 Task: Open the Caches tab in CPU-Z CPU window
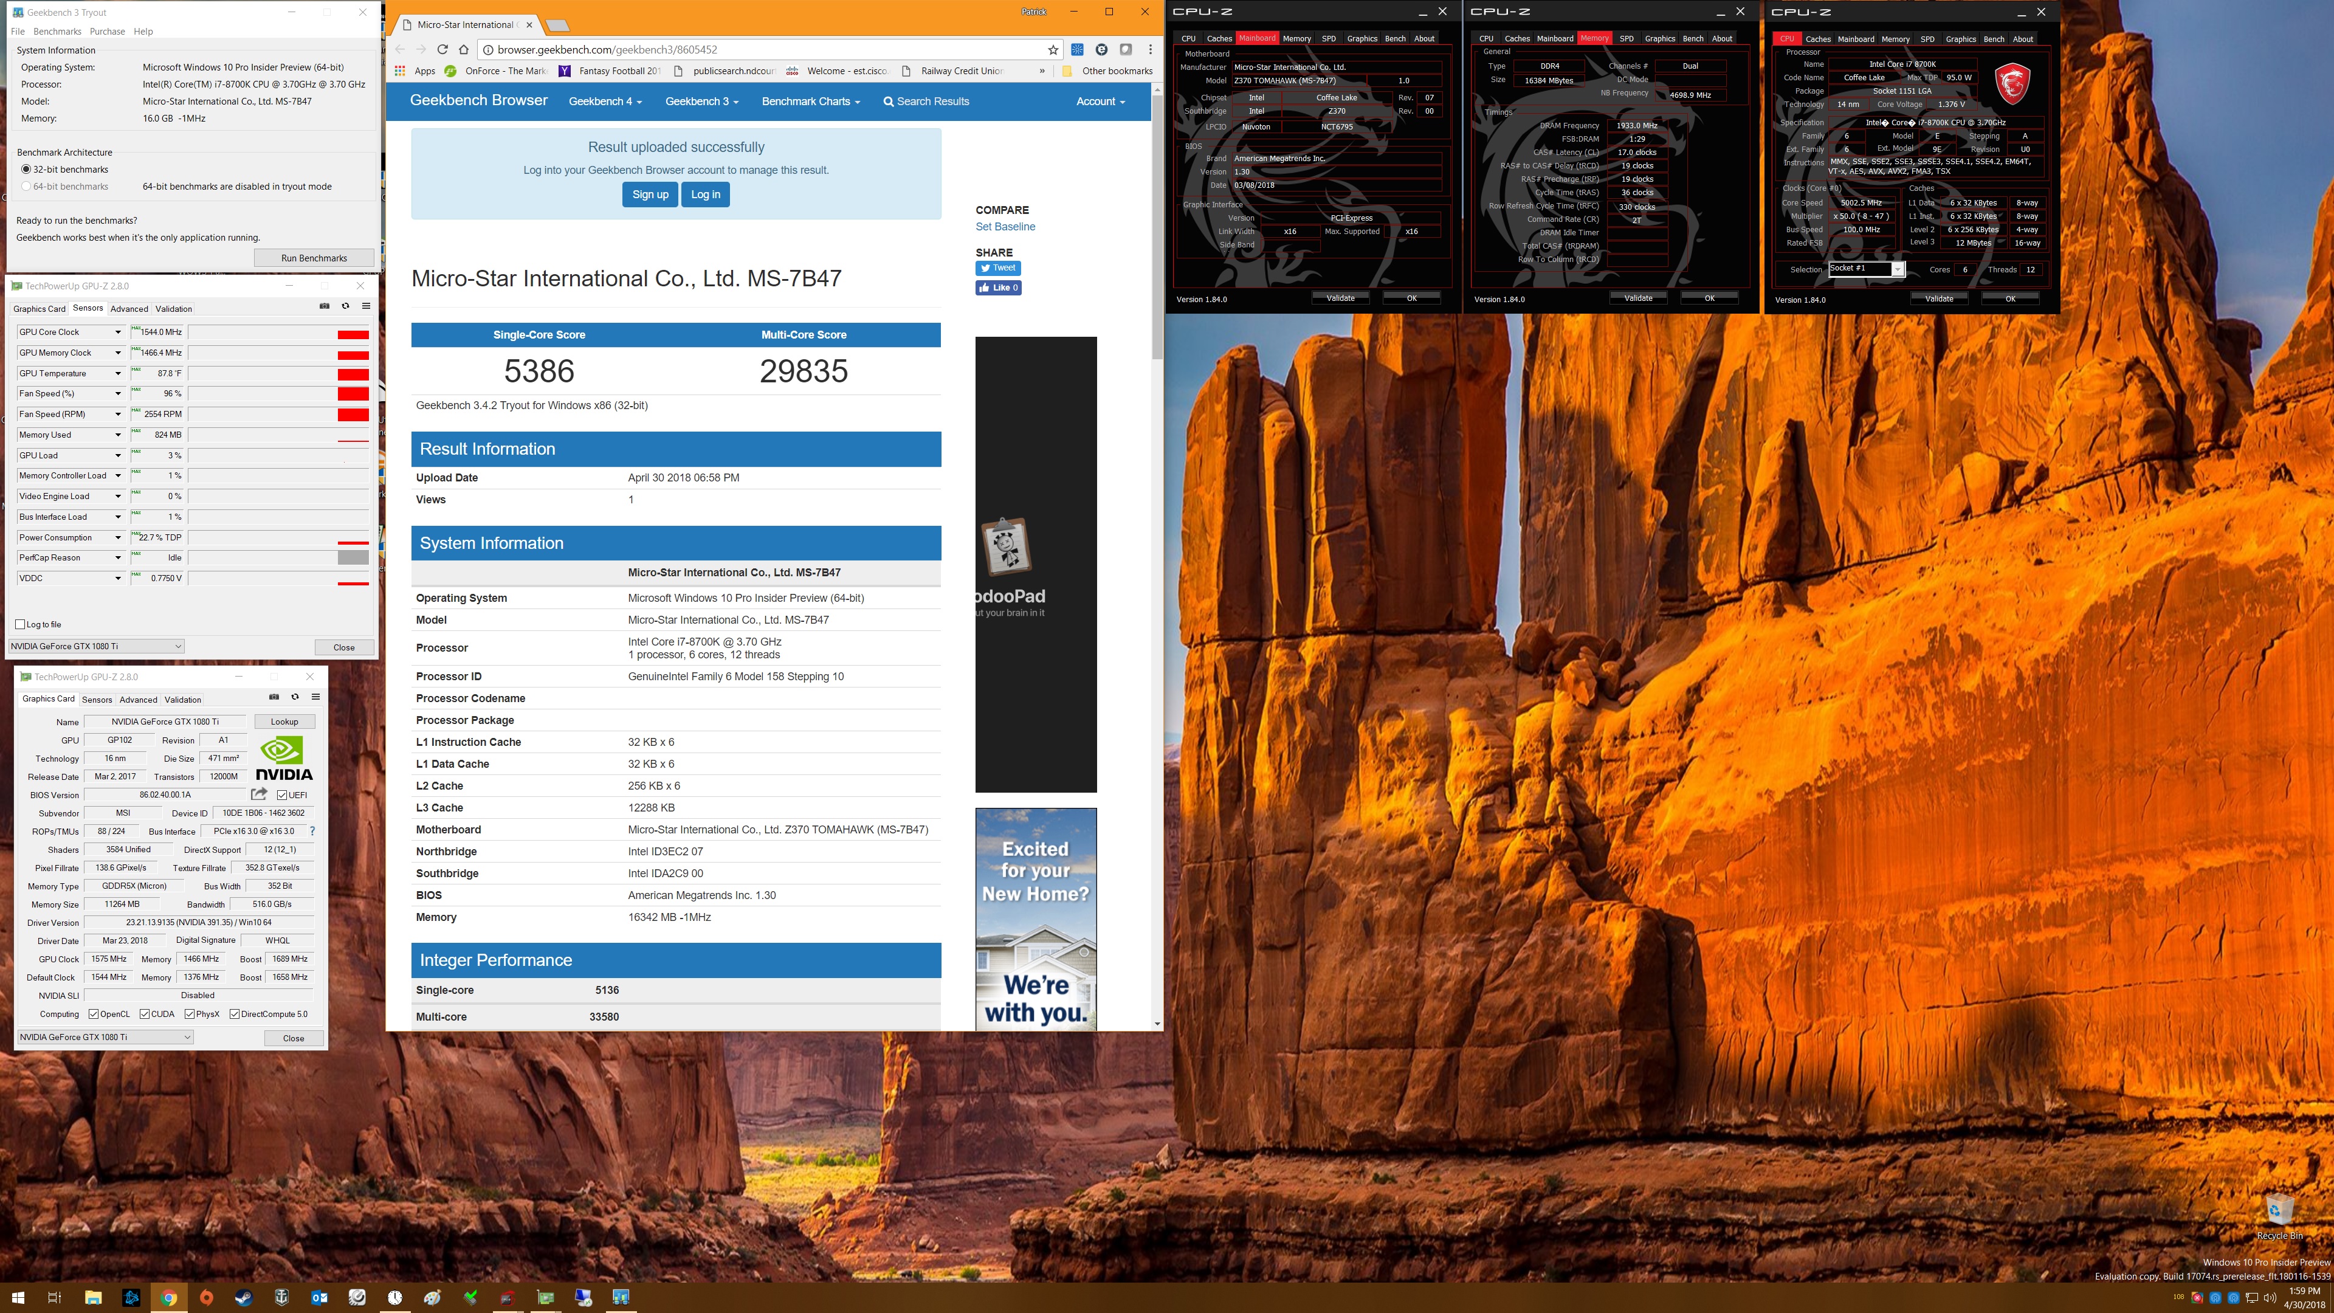coord(1817,39)
